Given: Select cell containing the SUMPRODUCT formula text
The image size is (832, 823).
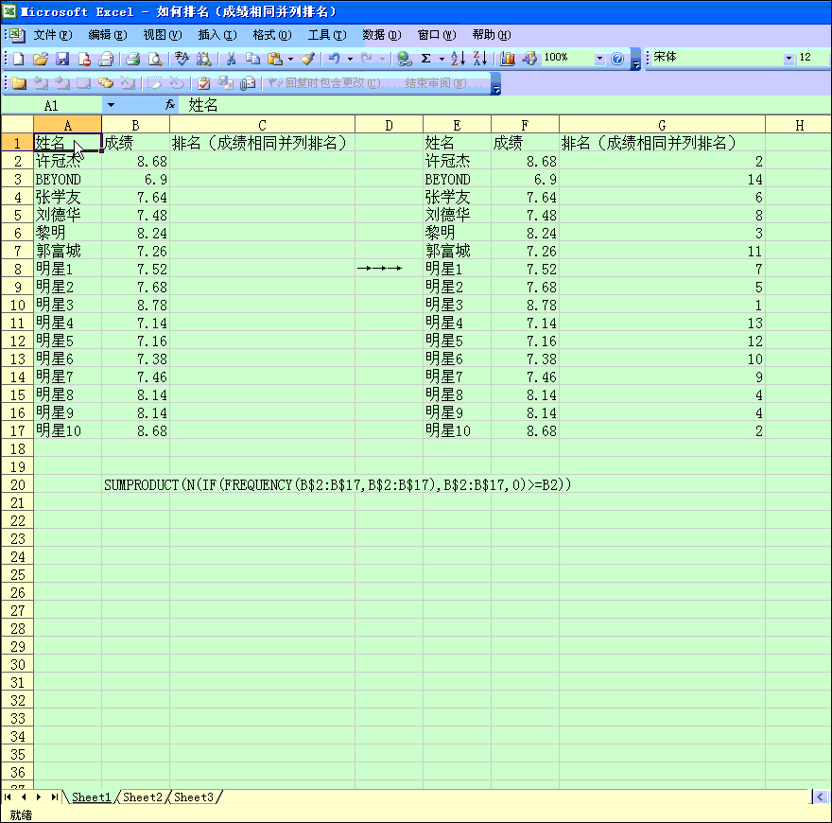Looking at the screenshot, I should click(x=135, y=484).
